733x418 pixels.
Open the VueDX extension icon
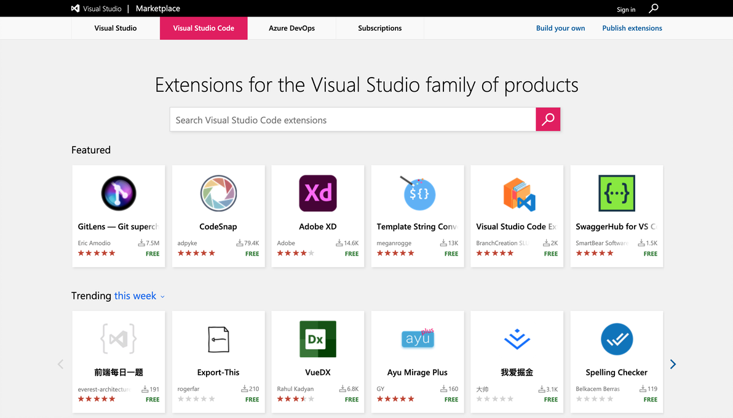318,339
